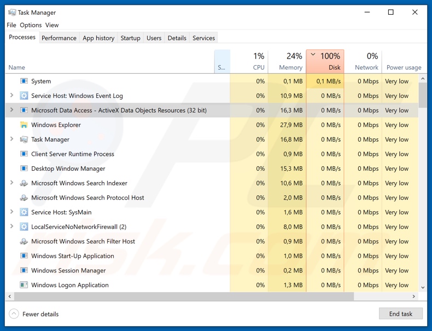Click the vertical scrollbar down arrow
This screenshot has width=432, height=331.
click(423, 287)
